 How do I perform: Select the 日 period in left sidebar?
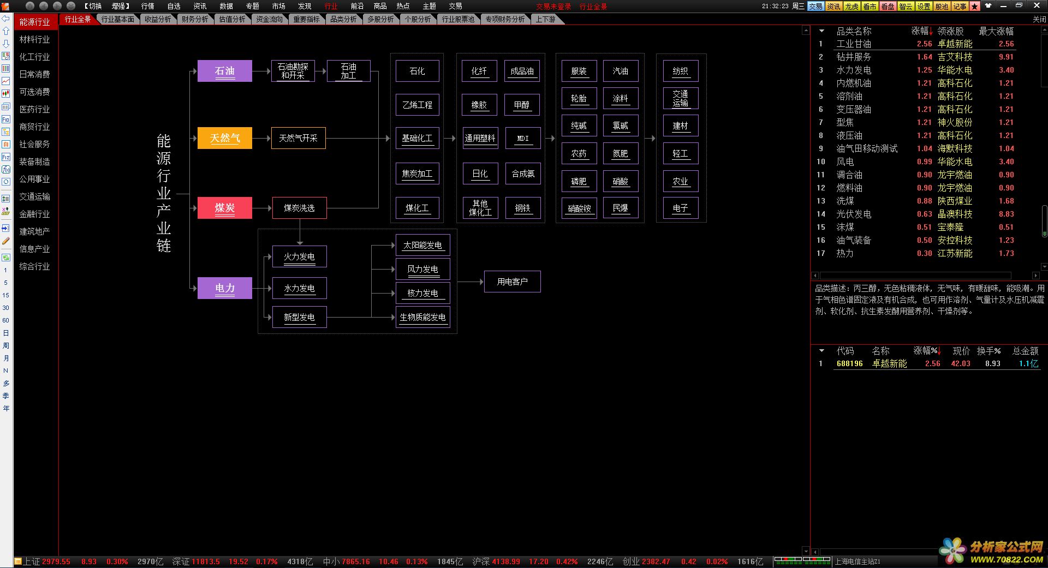pos(6,333)
